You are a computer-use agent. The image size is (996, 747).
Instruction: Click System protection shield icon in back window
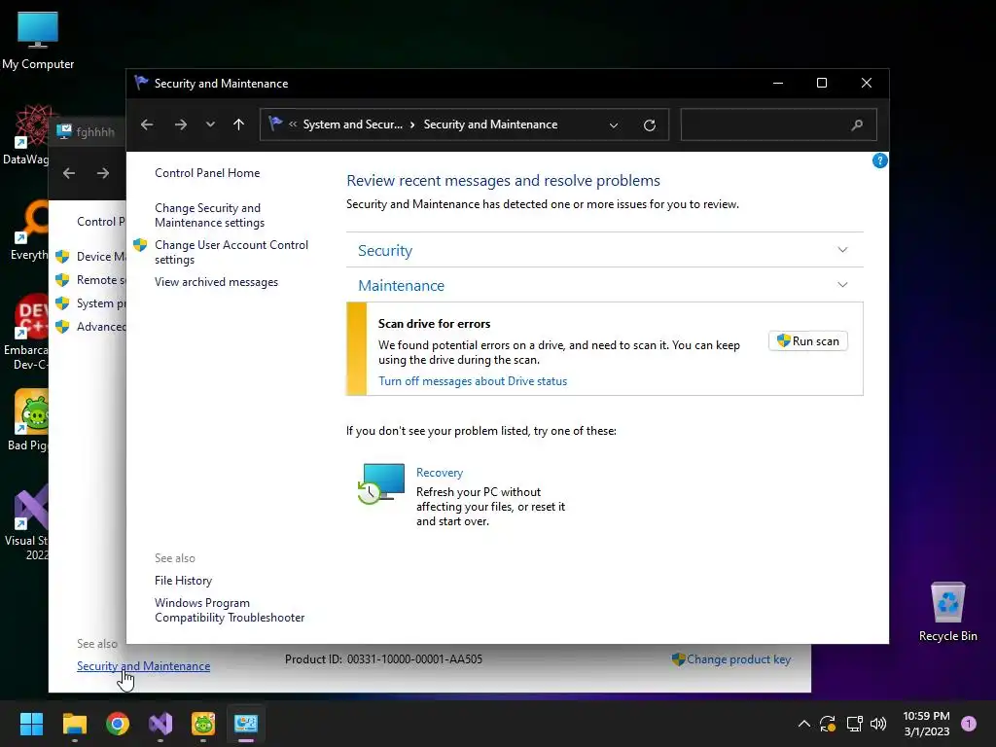tap(62, 303)
